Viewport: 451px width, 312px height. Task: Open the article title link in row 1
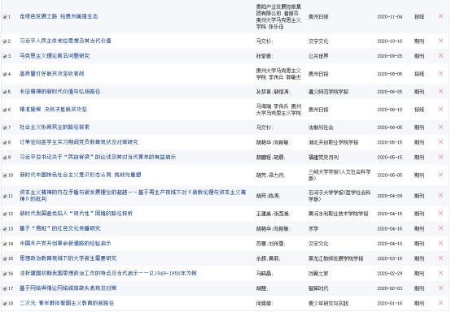(59, 16)
